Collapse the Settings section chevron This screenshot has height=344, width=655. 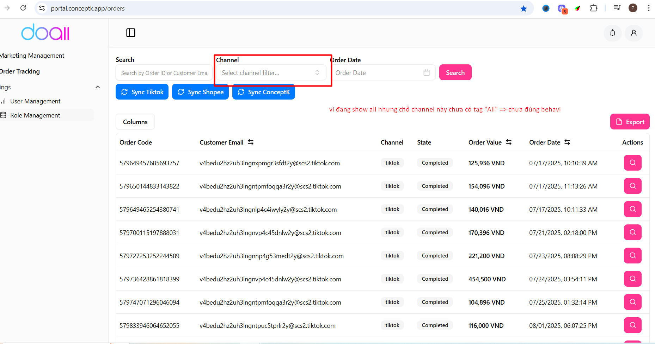pos(98,87)
